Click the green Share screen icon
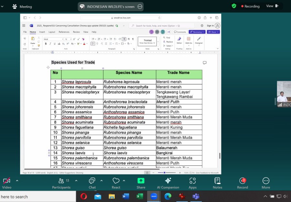Viewport: 291px width, 202px height. click(141, 181)
